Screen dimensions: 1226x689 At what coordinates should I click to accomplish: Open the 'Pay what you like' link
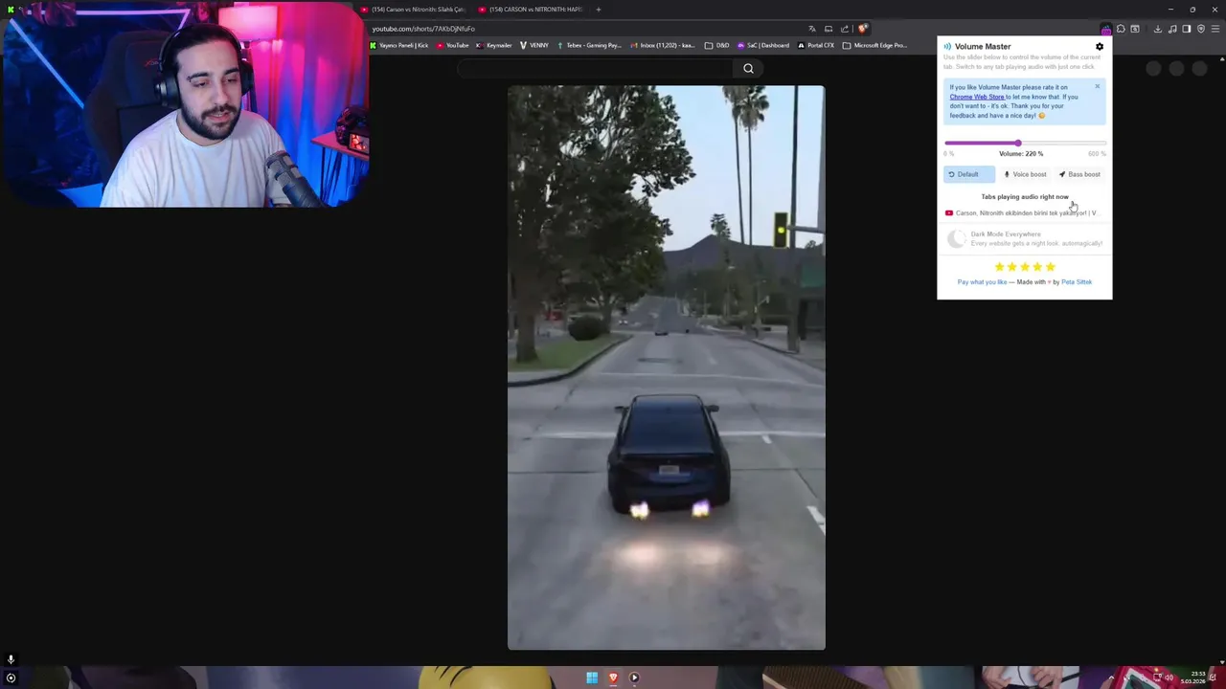coord(982,282)
